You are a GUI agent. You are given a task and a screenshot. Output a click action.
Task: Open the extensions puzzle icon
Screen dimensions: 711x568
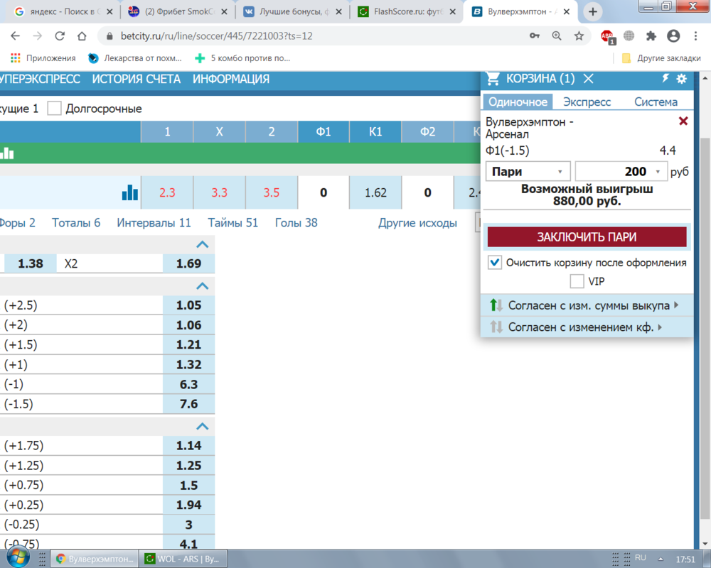click(651, 35)
